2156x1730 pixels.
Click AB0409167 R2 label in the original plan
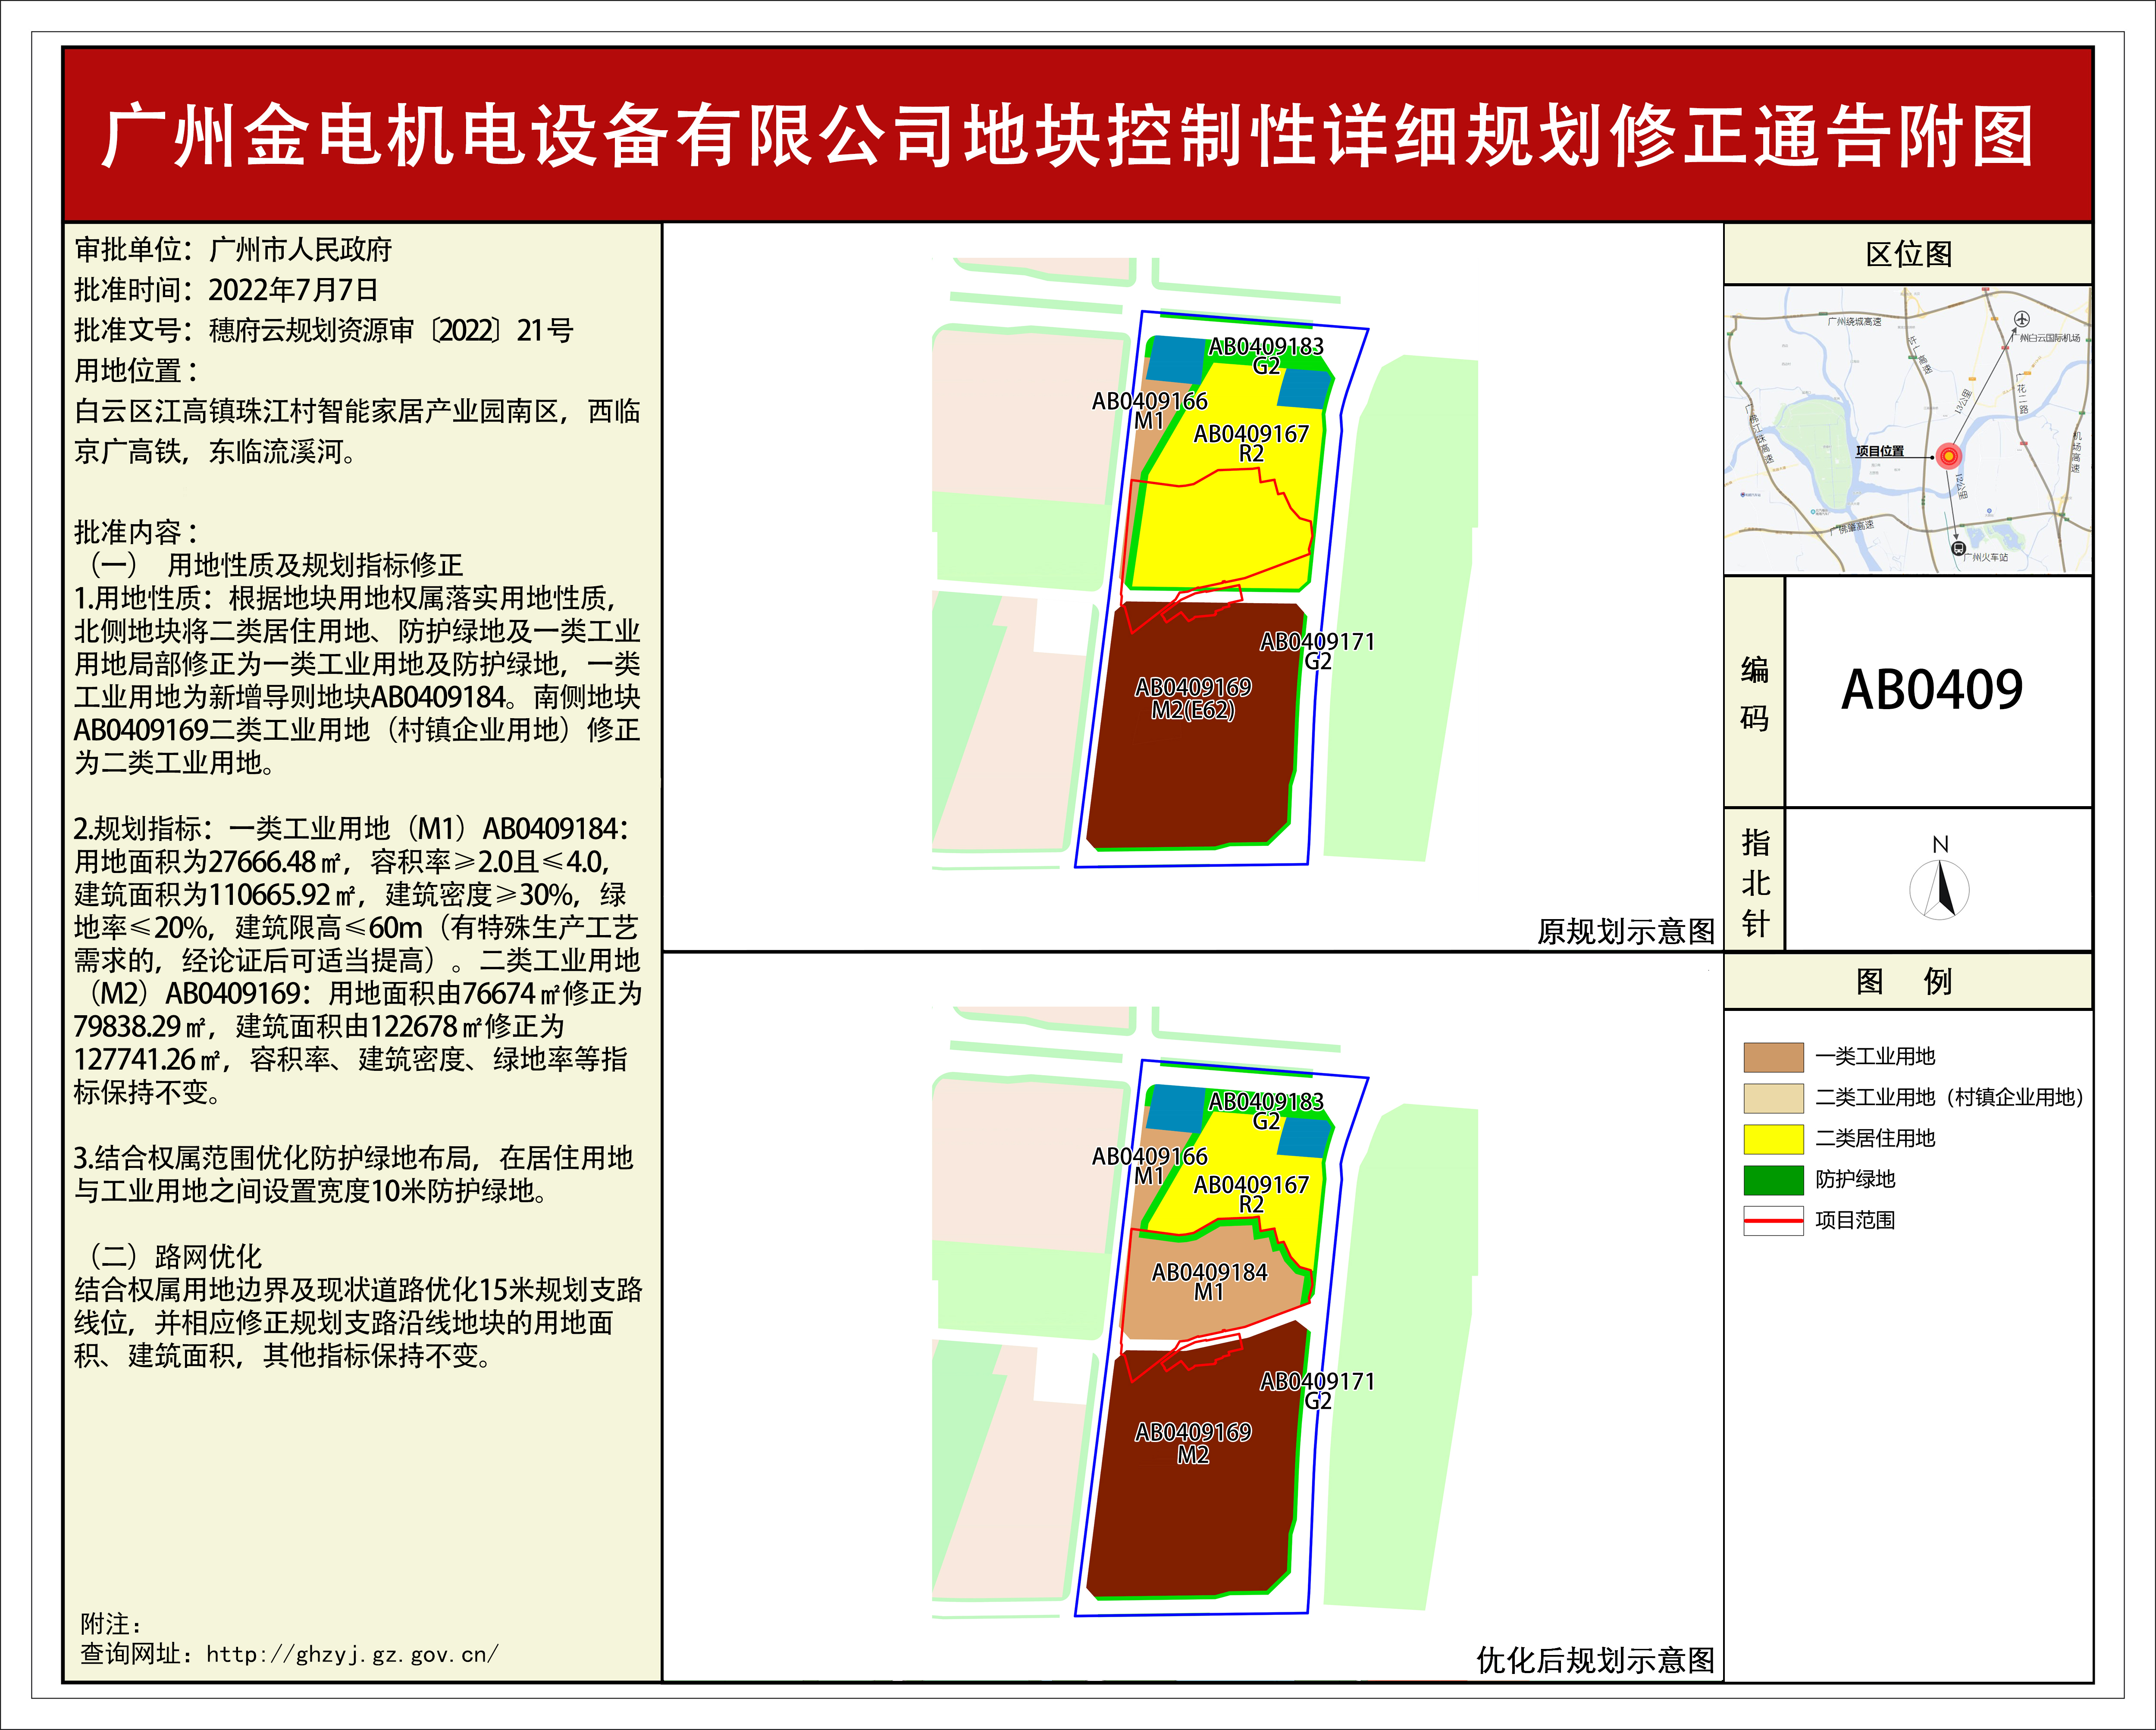point(1251,443)
